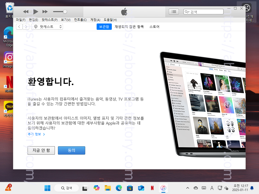The width and height of the screenshot is (259, 194).
Task: Open the 컨트롤(C) menu
Action: (80, 20)
